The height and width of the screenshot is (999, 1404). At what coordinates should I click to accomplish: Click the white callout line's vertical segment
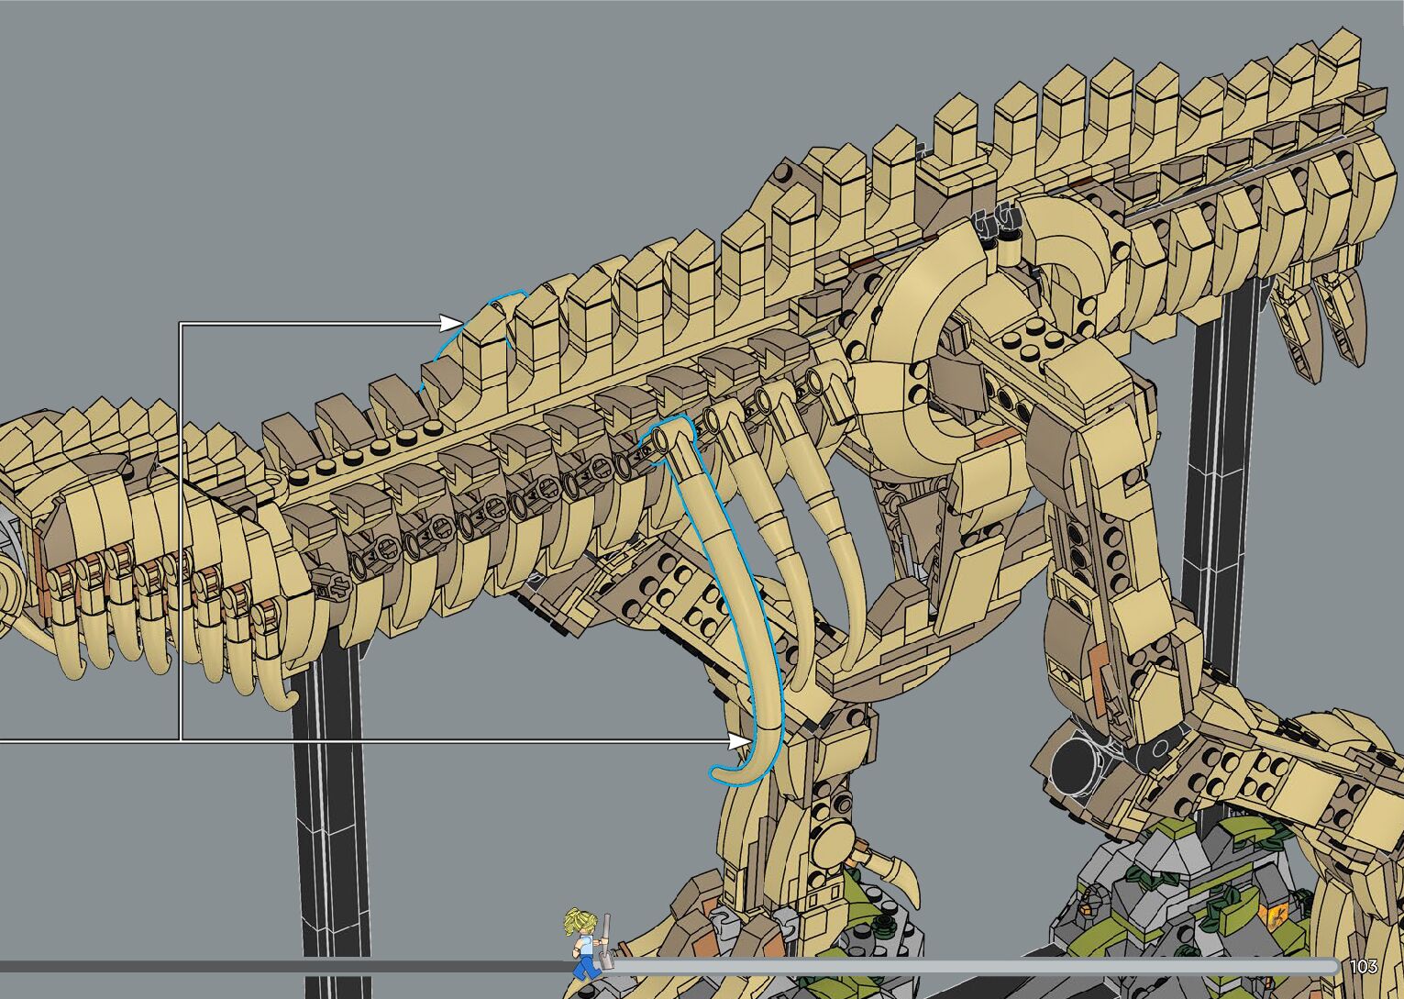tap(180, 532)
